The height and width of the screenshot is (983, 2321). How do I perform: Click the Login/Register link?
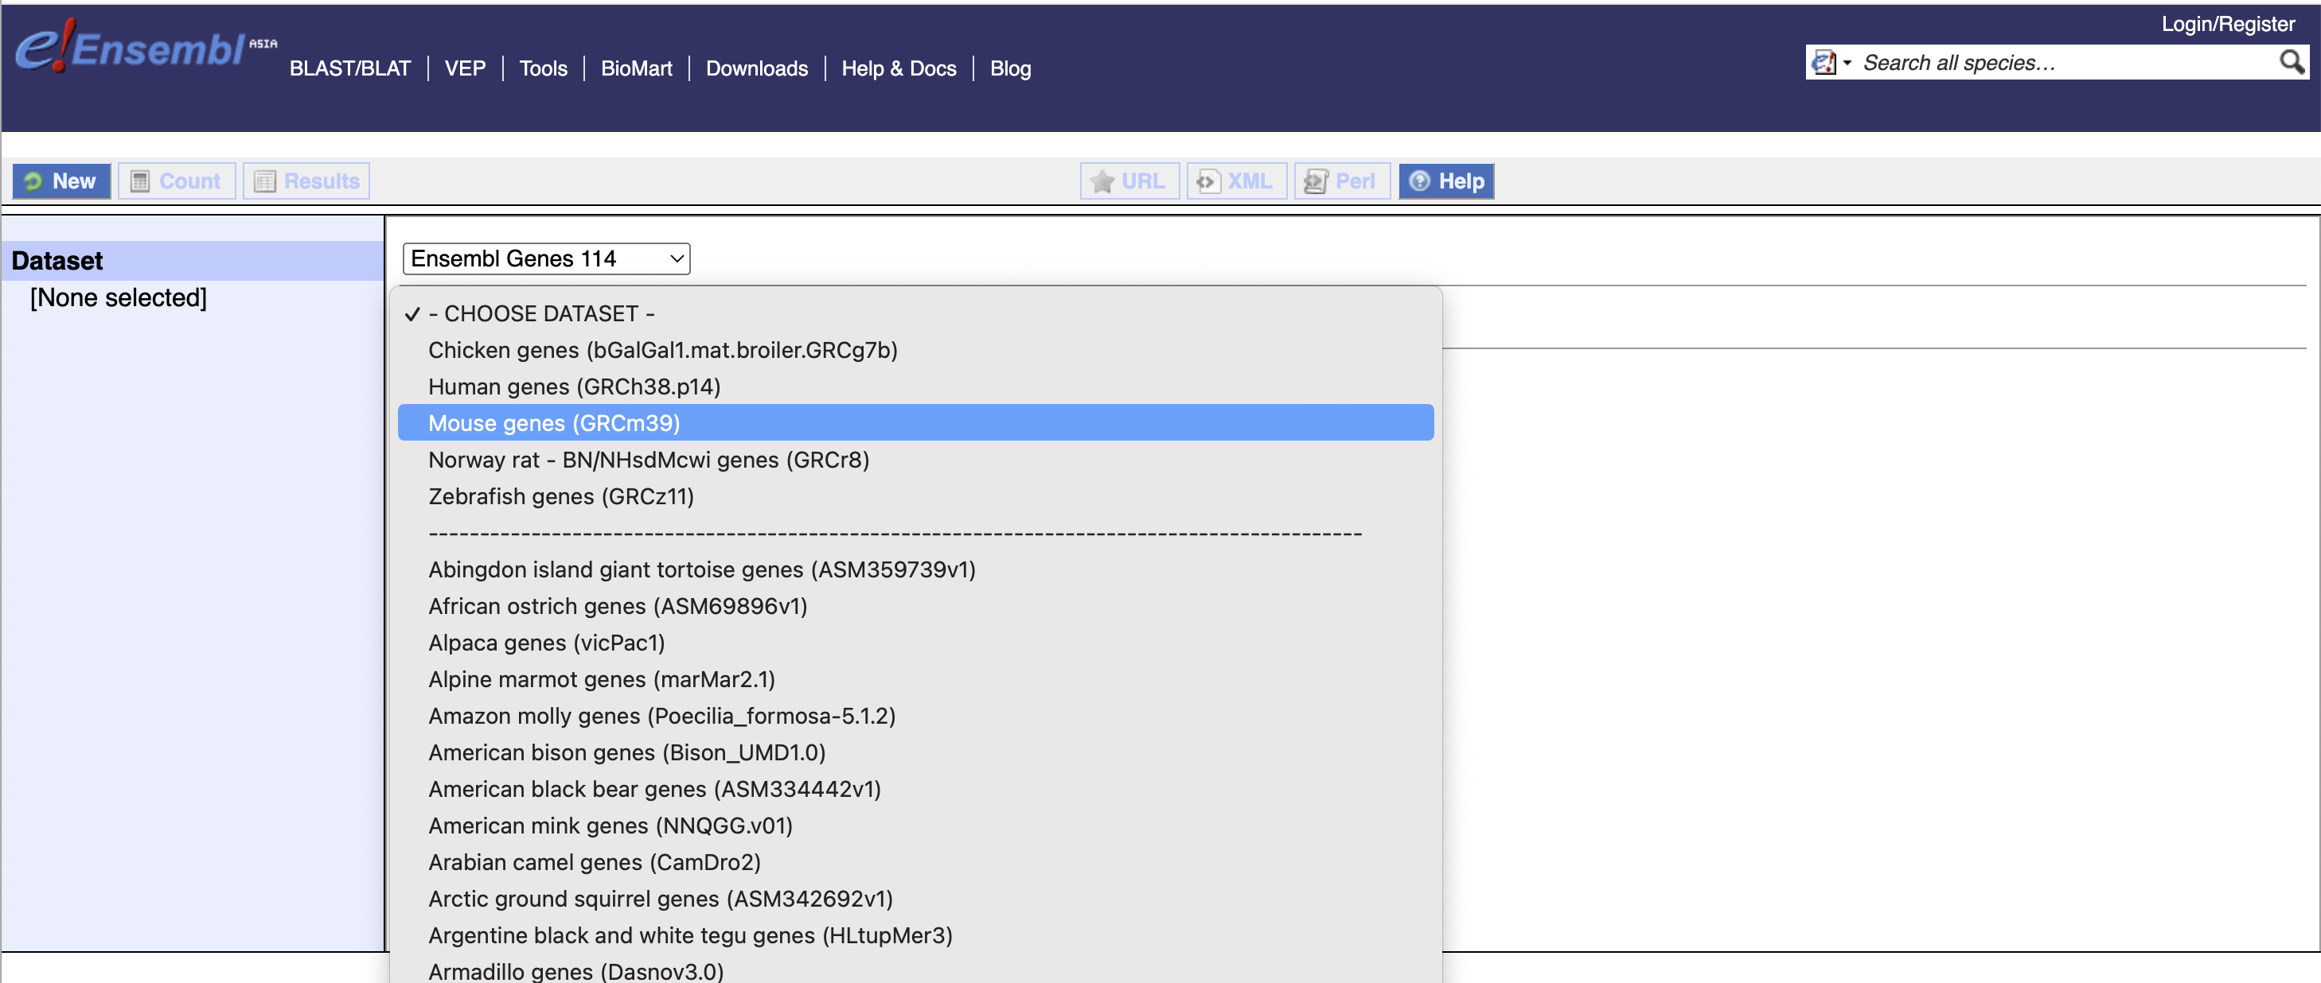2227,25
